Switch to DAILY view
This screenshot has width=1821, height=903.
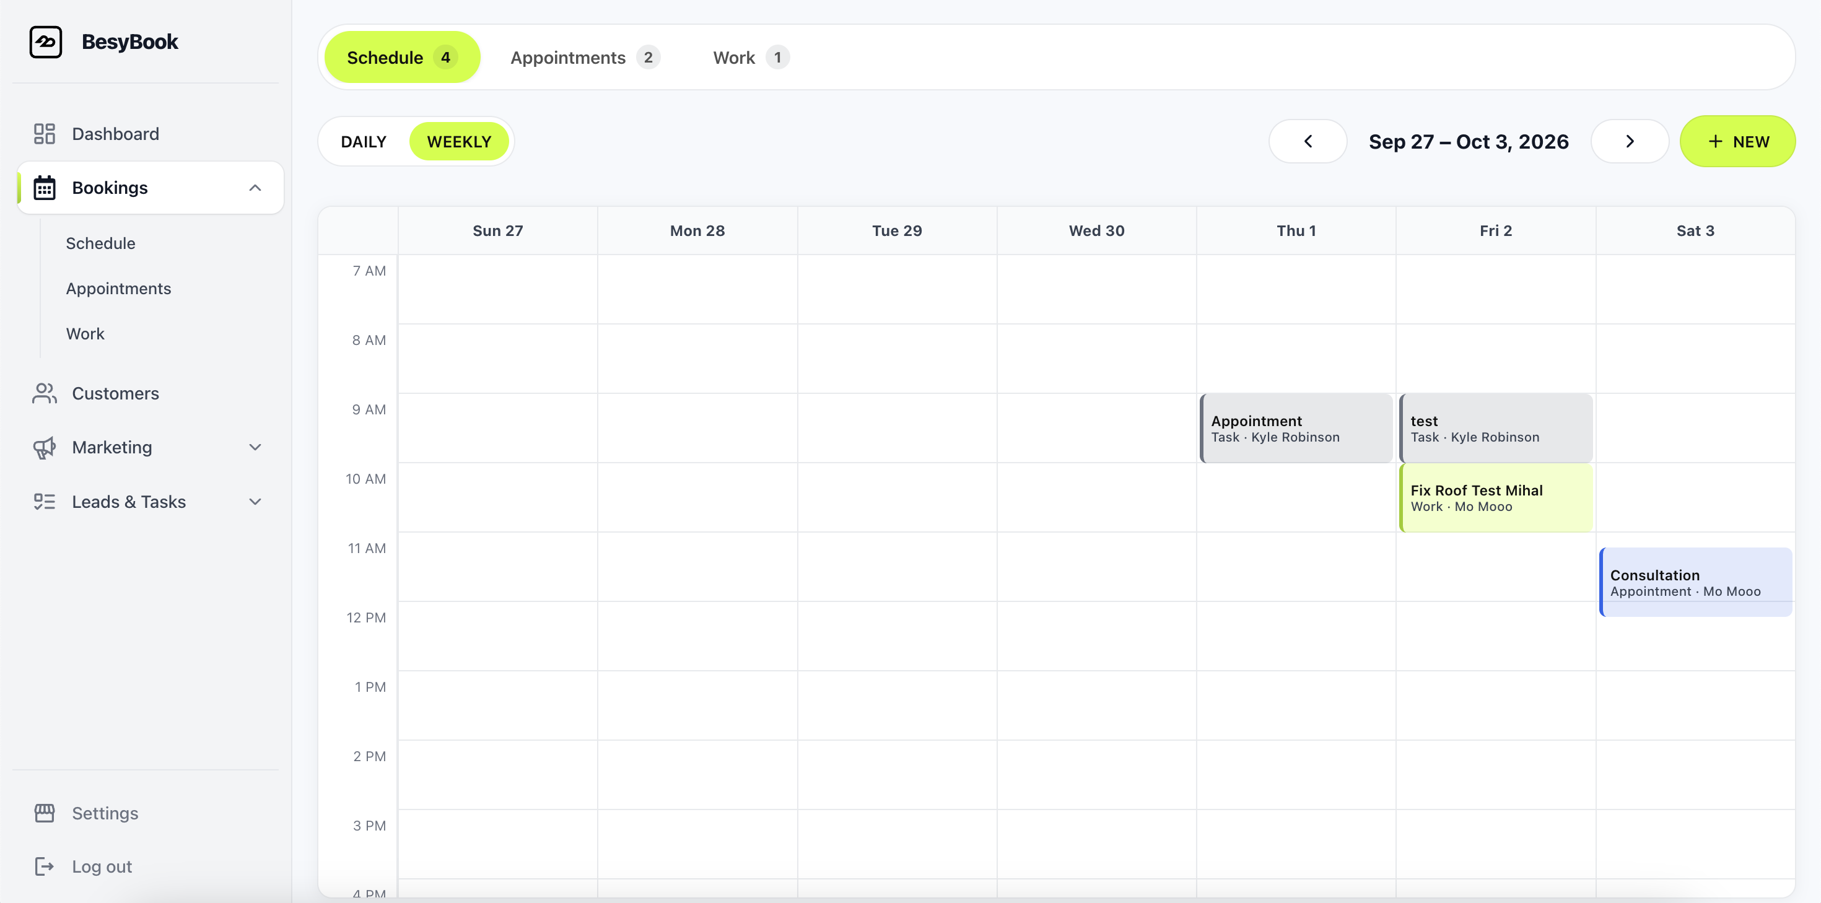point(364,141)
